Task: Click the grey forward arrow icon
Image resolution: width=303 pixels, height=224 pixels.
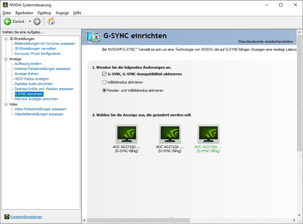Action: coord(37,21)
